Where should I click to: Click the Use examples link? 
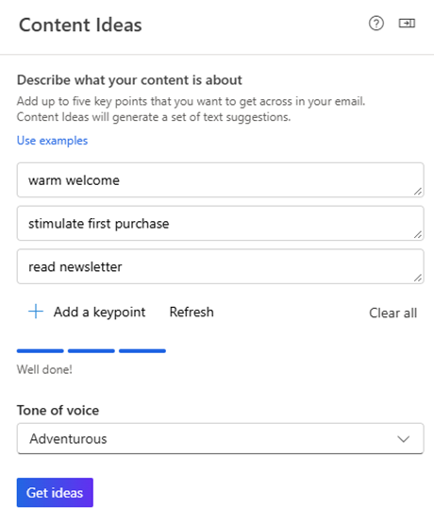click(52, 141)
